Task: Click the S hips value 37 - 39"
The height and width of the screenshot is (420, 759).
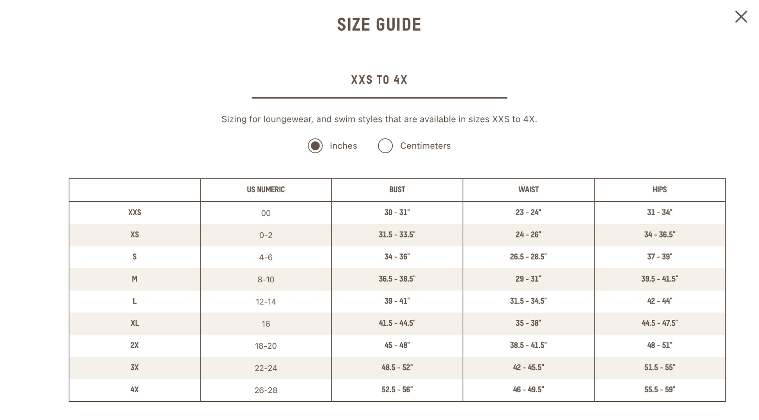Action: tap(660, 257)
